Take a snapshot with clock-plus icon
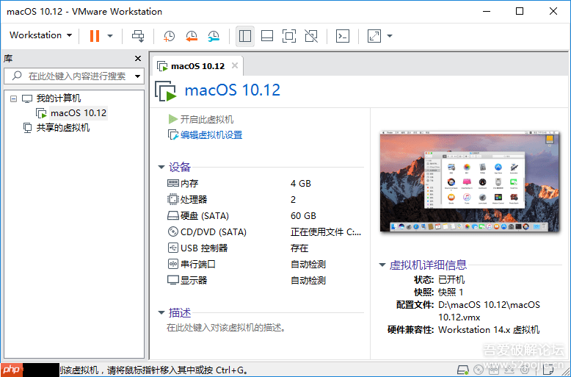This screenshot has height=377, width=571. (169, 36)
